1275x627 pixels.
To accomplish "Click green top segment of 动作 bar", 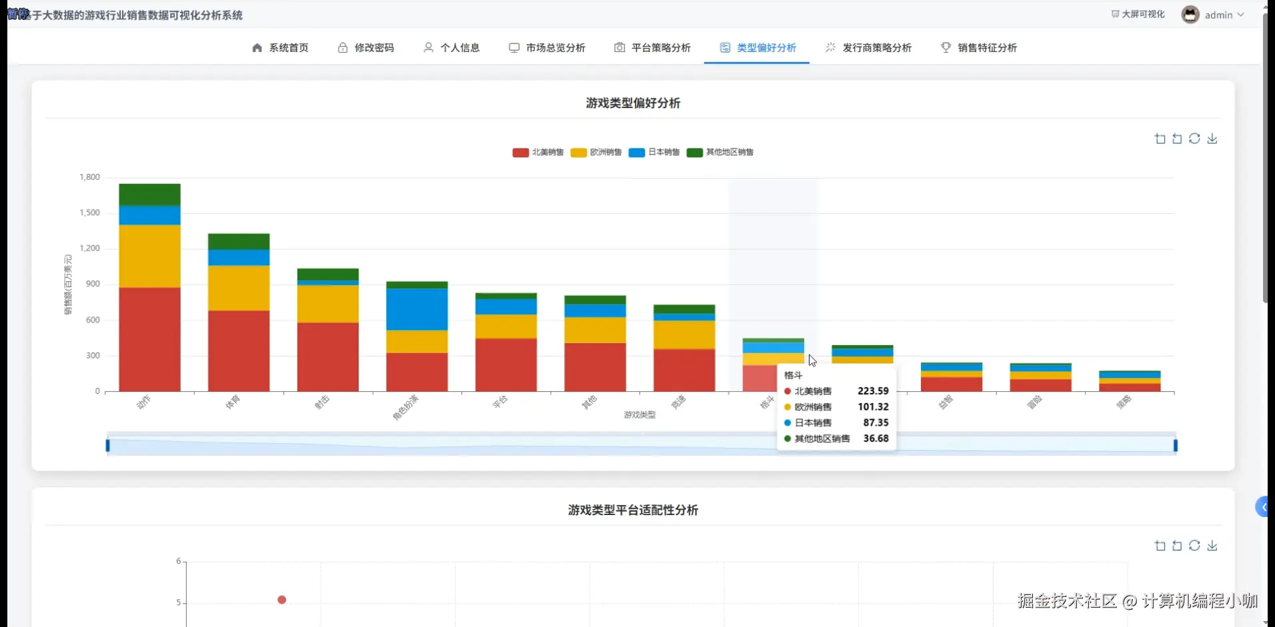I will coord(149,195).
